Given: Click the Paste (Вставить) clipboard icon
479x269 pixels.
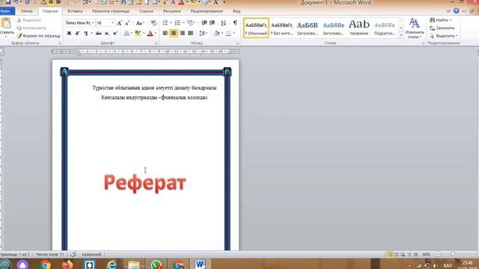Looking at the screenshot, I should [6, 23].
